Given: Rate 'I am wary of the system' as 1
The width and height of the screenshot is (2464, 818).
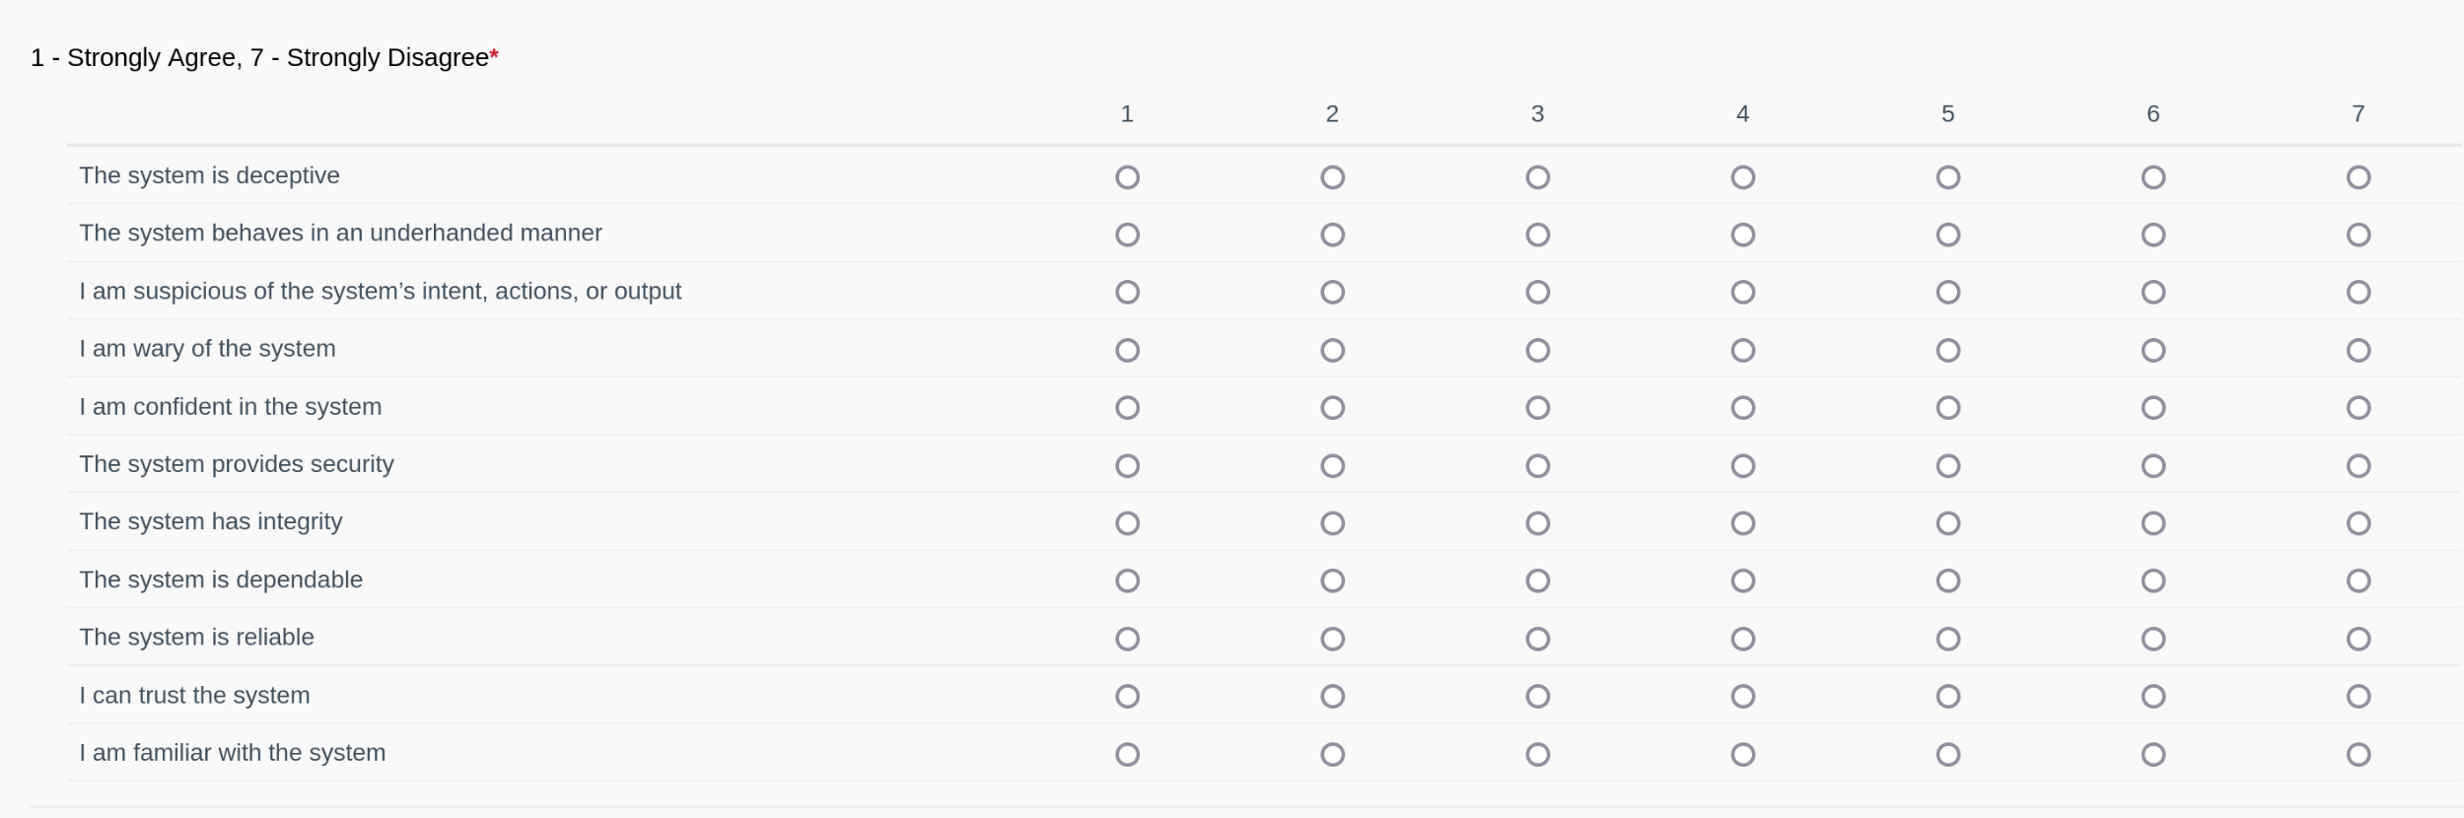Looking at the screenshot, I should point(1127,350).
